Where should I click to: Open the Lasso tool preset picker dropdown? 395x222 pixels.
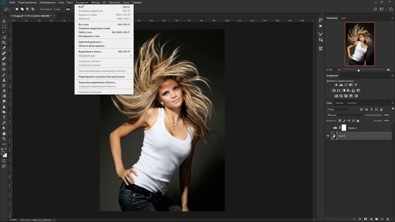(x=10, y=9)
